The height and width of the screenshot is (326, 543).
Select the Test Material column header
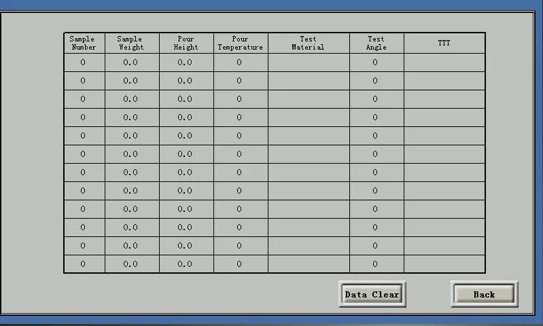308,43
